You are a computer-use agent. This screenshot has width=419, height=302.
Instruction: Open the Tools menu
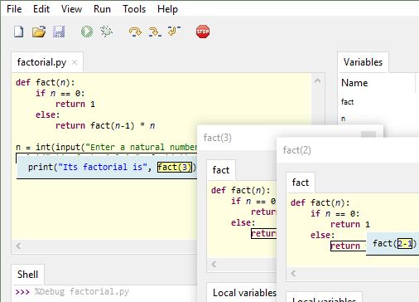(x=134, y=9)
